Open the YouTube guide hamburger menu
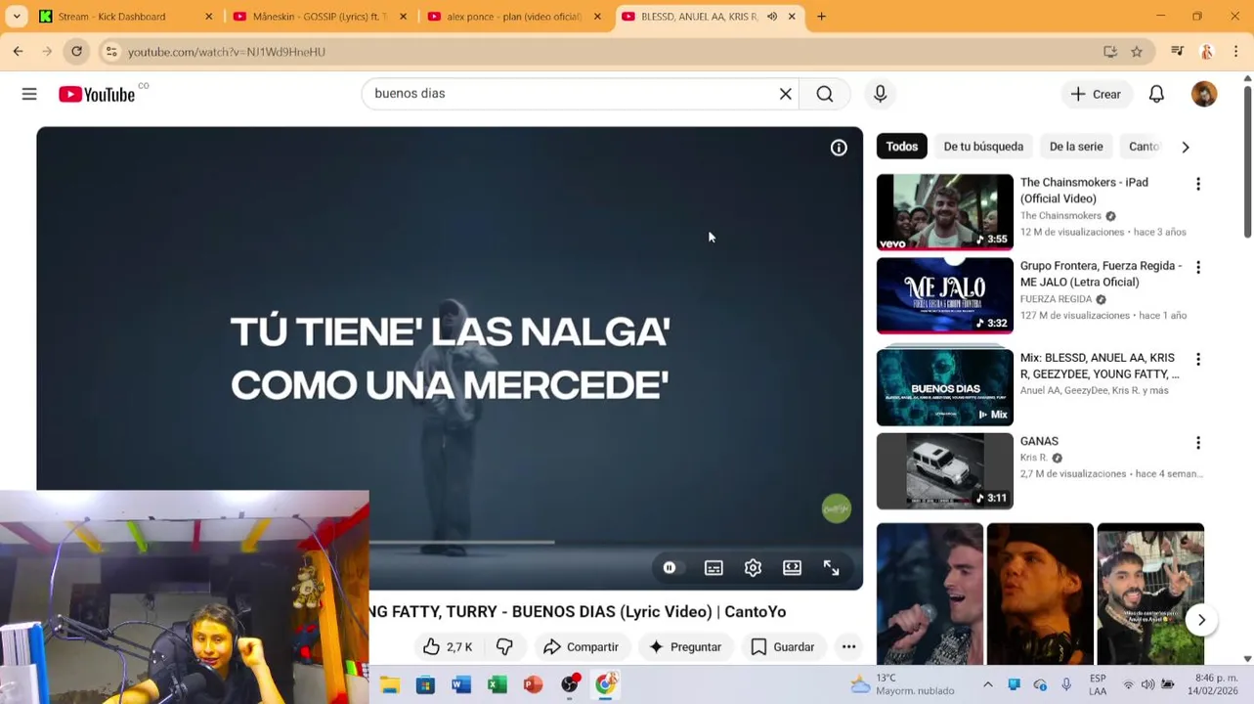Viewport: 1254px width, 704px height. pos(29,94)
